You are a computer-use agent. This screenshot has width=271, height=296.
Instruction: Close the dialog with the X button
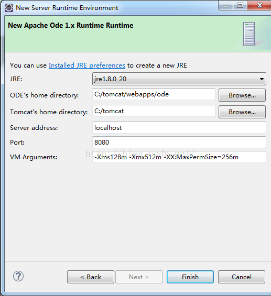point(259,5)
